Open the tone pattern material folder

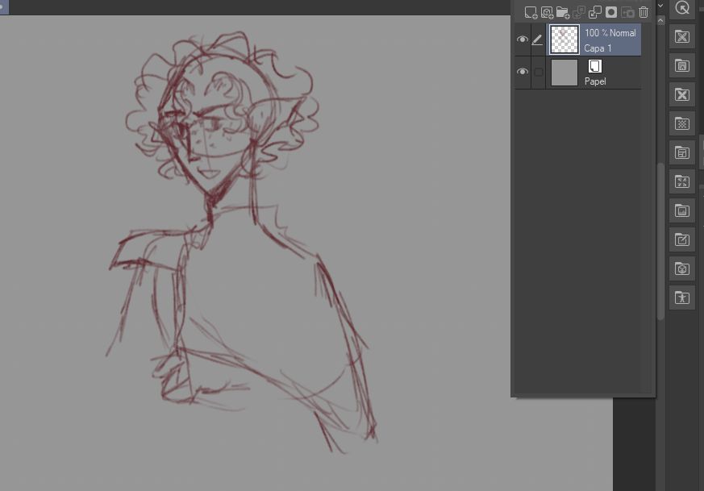tap(682, 123)
